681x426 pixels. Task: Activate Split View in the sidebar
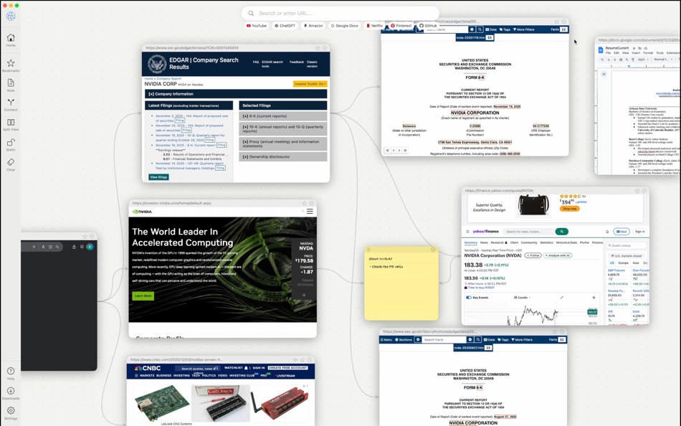(x=11, y=124)
